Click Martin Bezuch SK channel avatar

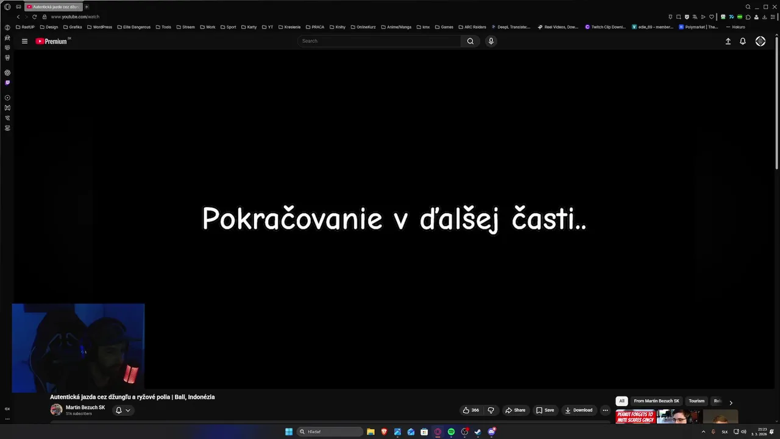56,410
